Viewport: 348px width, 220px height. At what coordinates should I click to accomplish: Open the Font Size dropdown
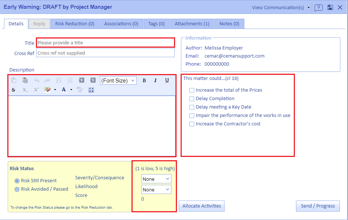[118, 81]
